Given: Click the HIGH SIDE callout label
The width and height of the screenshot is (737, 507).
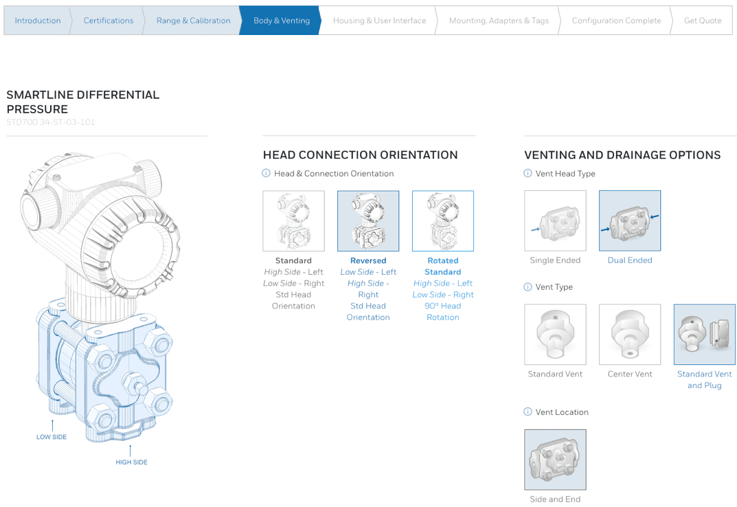Looking at the screenshot, I should (x=132, y=462).
